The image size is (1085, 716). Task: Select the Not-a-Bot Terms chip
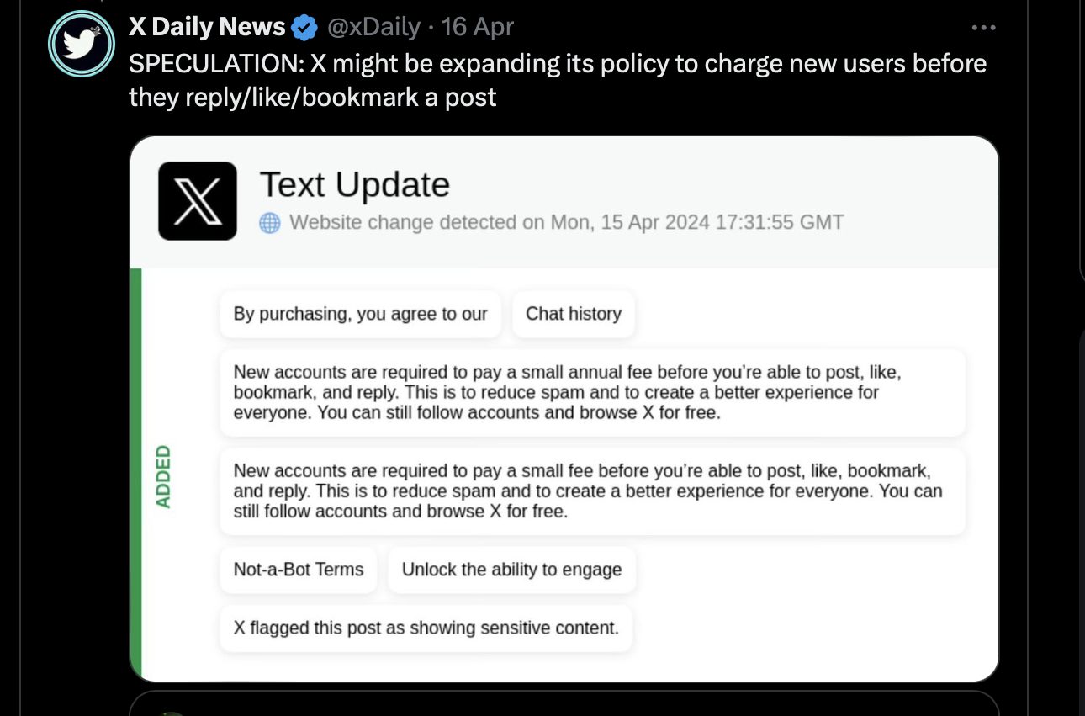coord(299,570)
